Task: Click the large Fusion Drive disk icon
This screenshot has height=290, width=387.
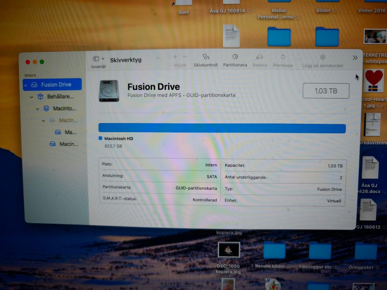Action: pos(109,91)
